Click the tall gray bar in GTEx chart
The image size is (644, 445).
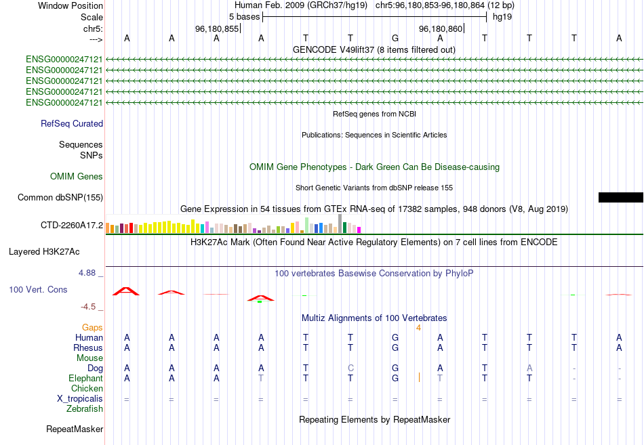(340, 224)
